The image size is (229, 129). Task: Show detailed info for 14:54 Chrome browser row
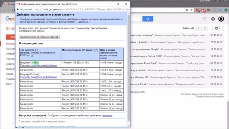coord(39,77)
